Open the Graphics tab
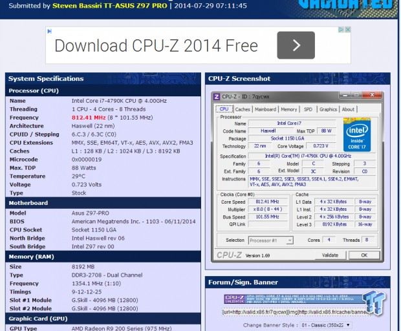401x331 pixels. [x=328, y=109]
